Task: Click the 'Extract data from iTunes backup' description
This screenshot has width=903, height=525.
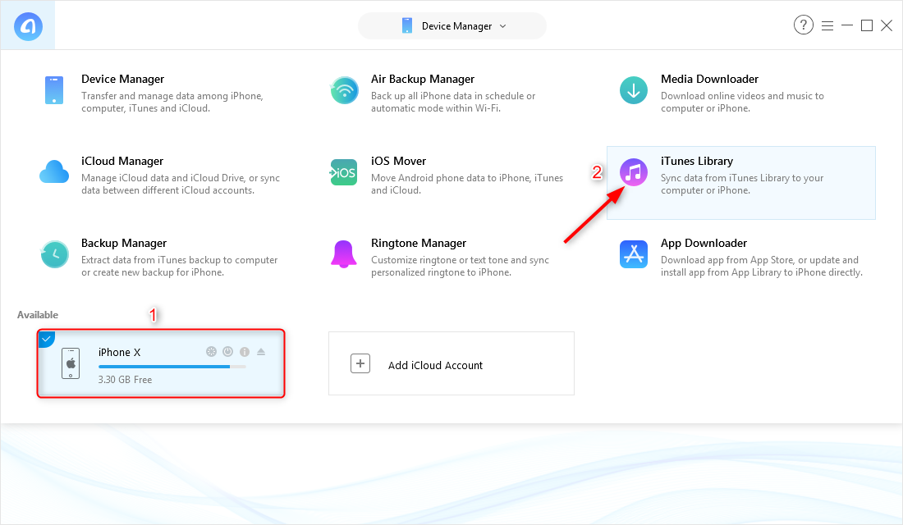Action: coord(180,266)
